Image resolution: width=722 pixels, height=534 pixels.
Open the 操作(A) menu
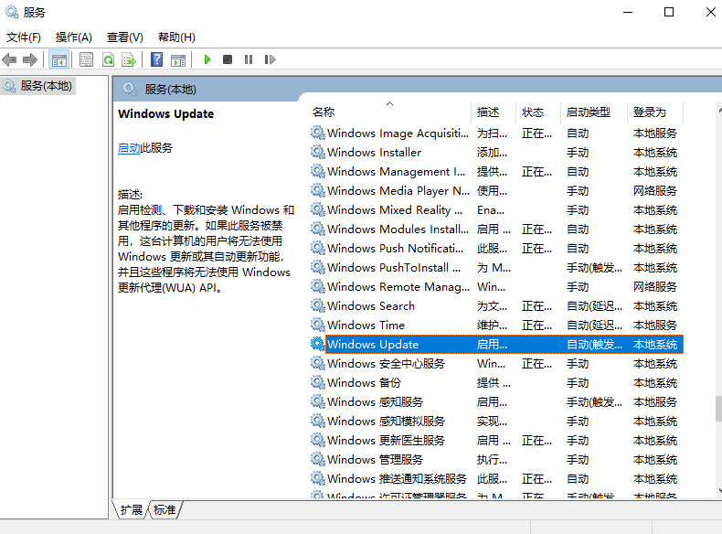click(73, 37)
